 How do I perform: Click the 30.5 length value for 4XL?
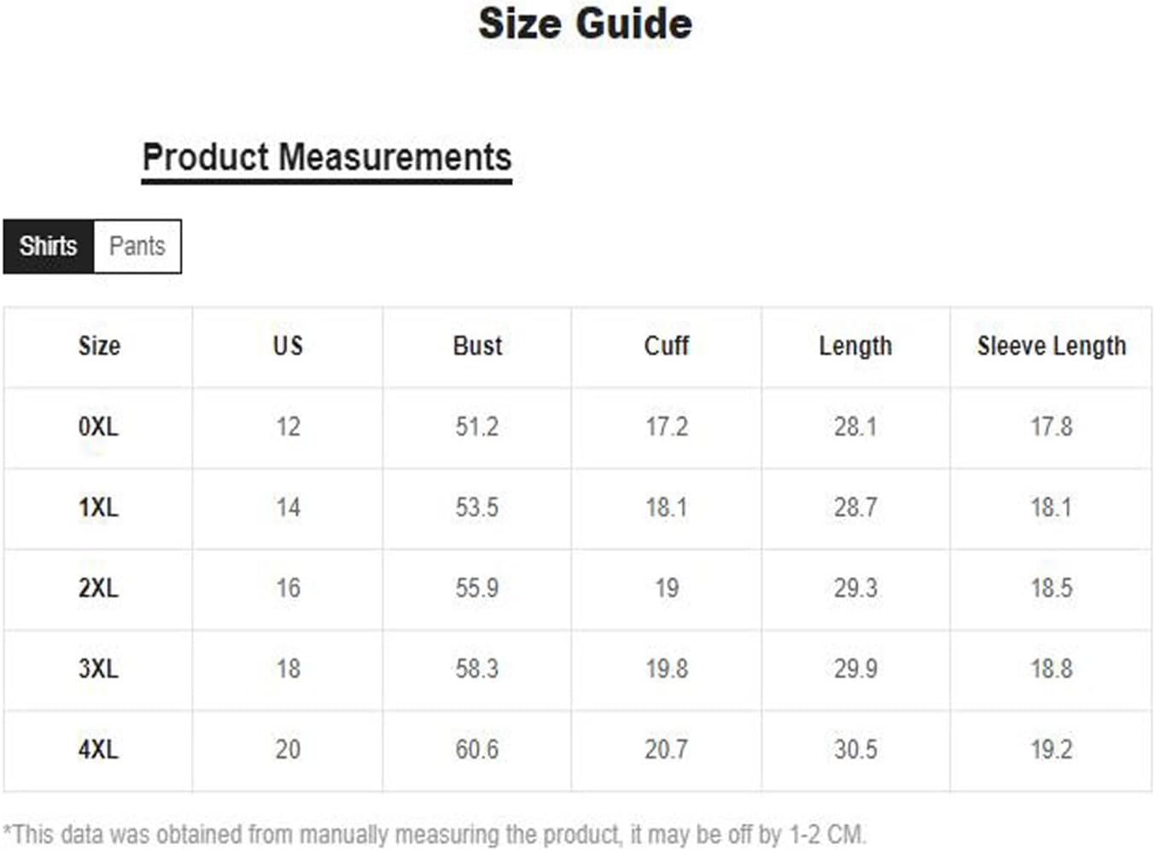pos(855,749)
